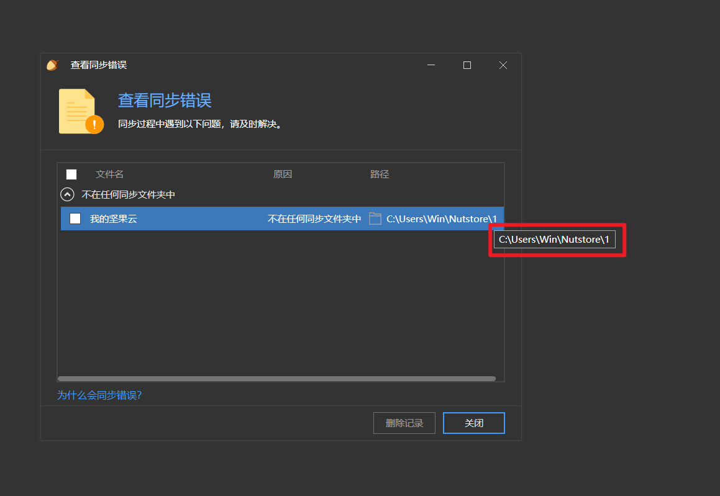Check the box for 我的坚果云 row
Viewport: 720px width, 496px height.
(x=75, y=219)
